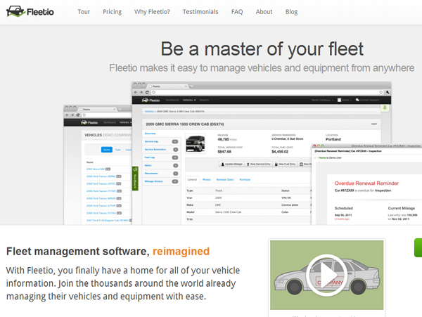Click the '49,780' mileage value
The width and height of the screenshot is (422, 317).
coord(224,139)
